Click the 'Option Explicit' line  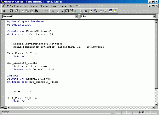click(x=19, y=25)
